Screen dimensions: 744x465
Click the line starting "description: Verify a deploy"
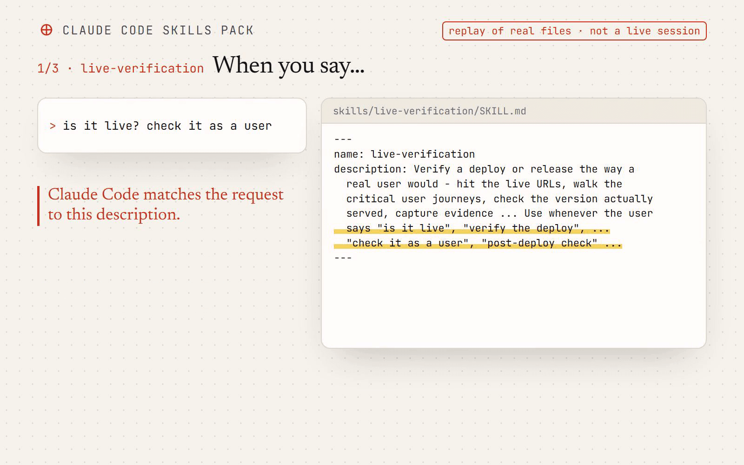484,169
